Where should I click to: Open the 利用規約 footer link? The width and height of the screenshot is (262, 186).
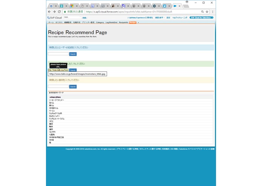pos(165,149)
